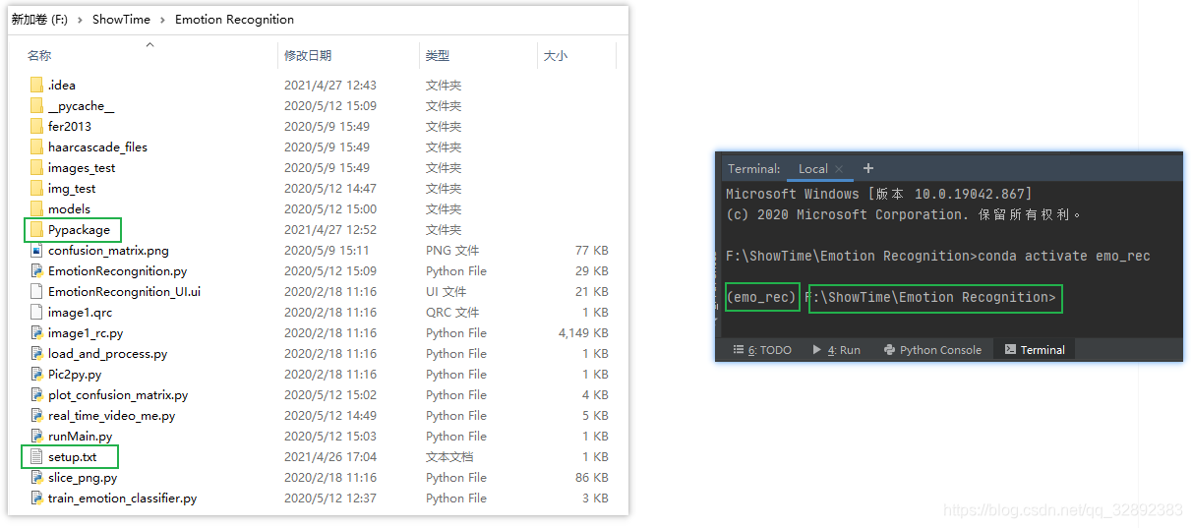Select the images_test folder icon
Screen dimensions: 1192x528
36,167
